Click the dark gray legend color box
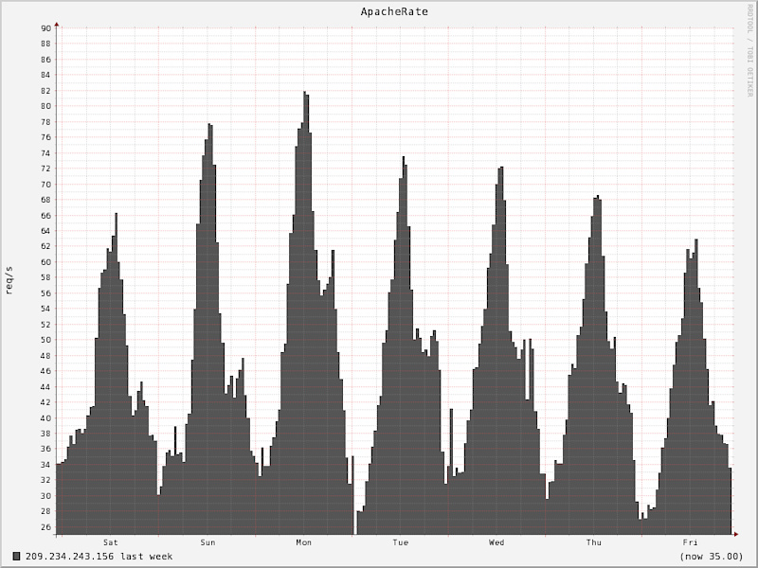 click(17, 557)
